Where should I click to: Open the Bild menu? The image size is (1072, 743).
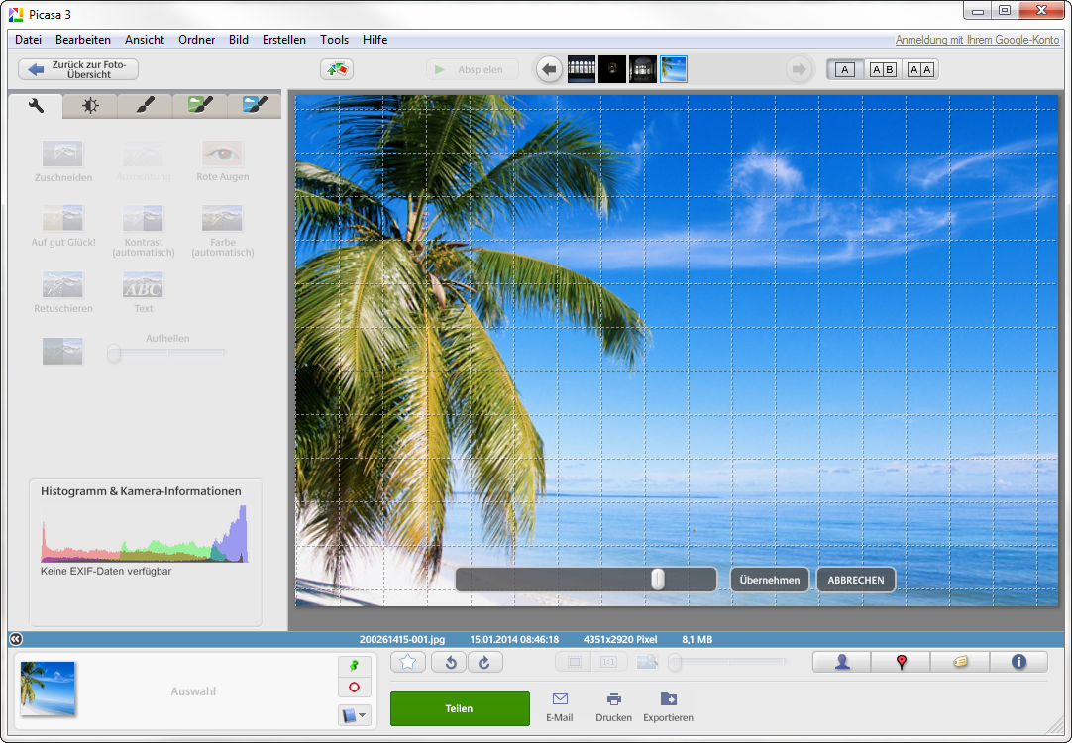coord(238,40)
